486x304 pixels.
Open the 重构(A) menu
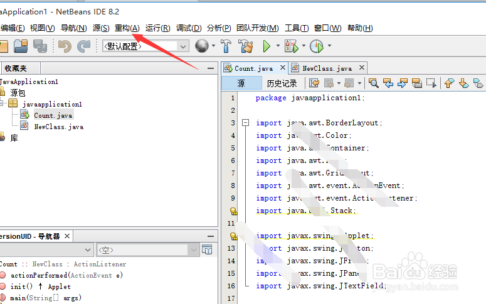127,28
